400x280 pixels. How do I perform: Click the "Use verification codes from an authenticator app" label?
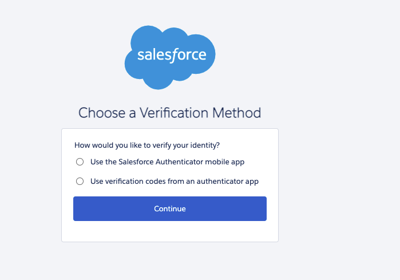click(175, 182)
